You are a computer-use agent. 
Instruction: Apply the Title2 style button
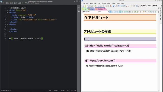[155, 6]
